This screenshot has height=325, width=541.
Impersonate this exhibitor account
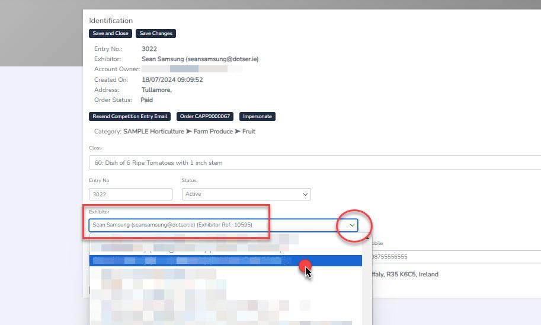(257, 117)
